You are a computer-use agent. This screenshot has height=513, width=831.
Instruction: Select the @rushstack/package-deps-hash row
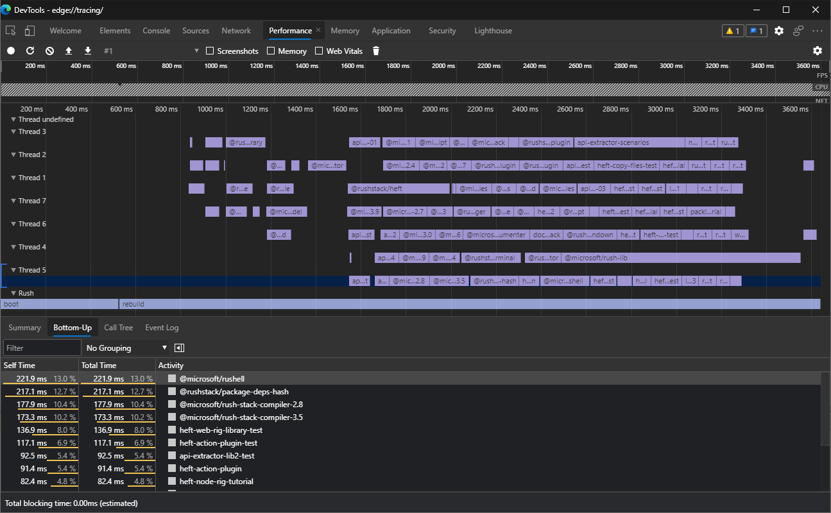(411, 391)
